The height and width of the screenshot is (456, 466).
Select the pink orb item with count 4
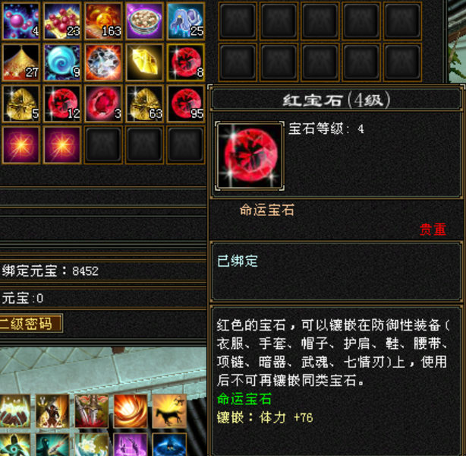[x=20, y=21]
